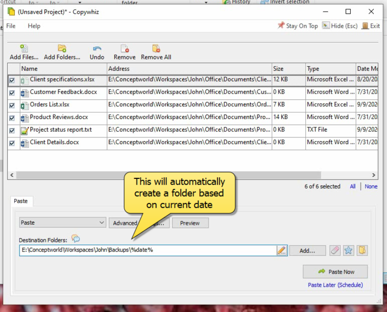The height and width of the screenshot is (312, 387).
Task: Click the right scroll arrow of the file list
Action: [x=374, y=175]
